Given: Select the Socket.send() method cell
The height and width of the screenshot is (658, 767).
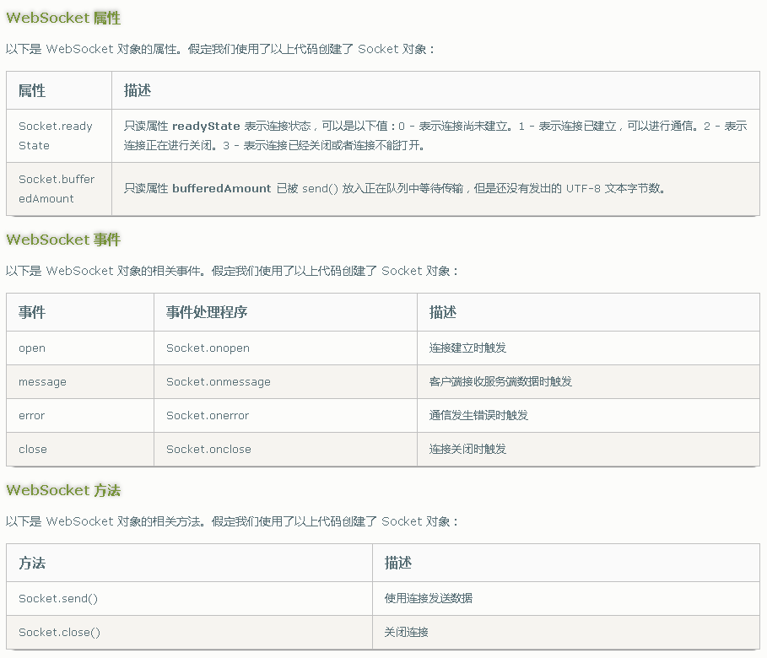Looking at the screenshot, I should point(58,598).
